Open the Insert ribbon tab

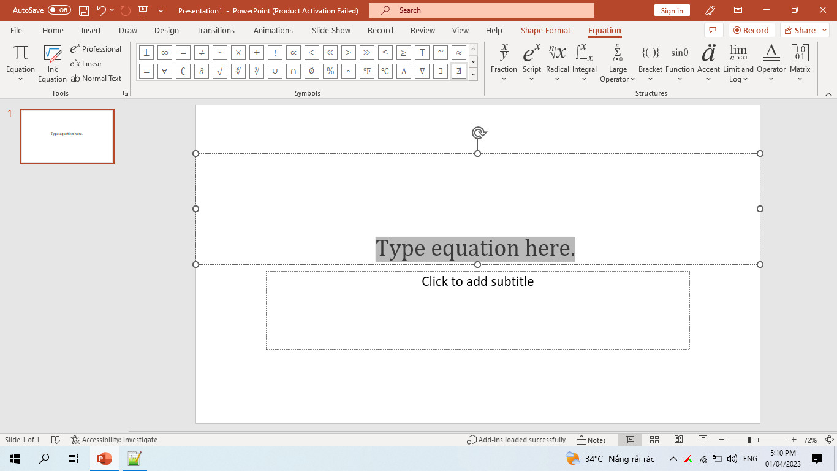(x=91, y=30)
